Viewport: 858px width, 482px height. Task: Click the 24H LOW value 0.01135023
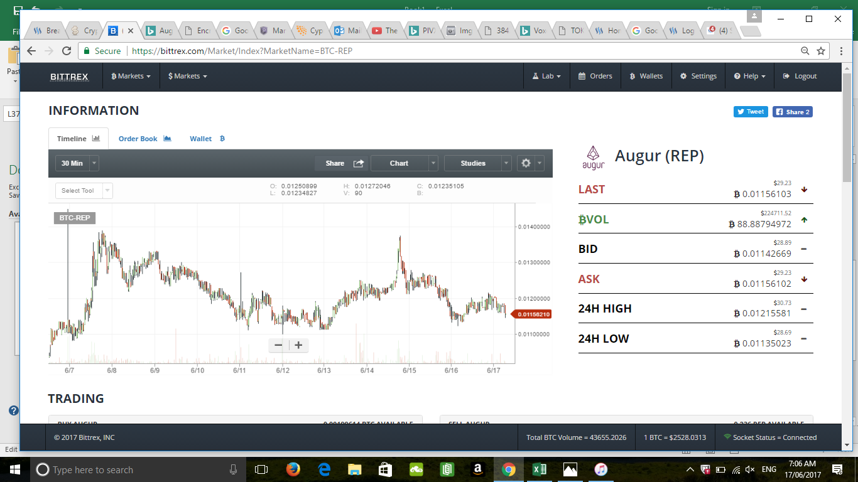(x=763, y=343)
